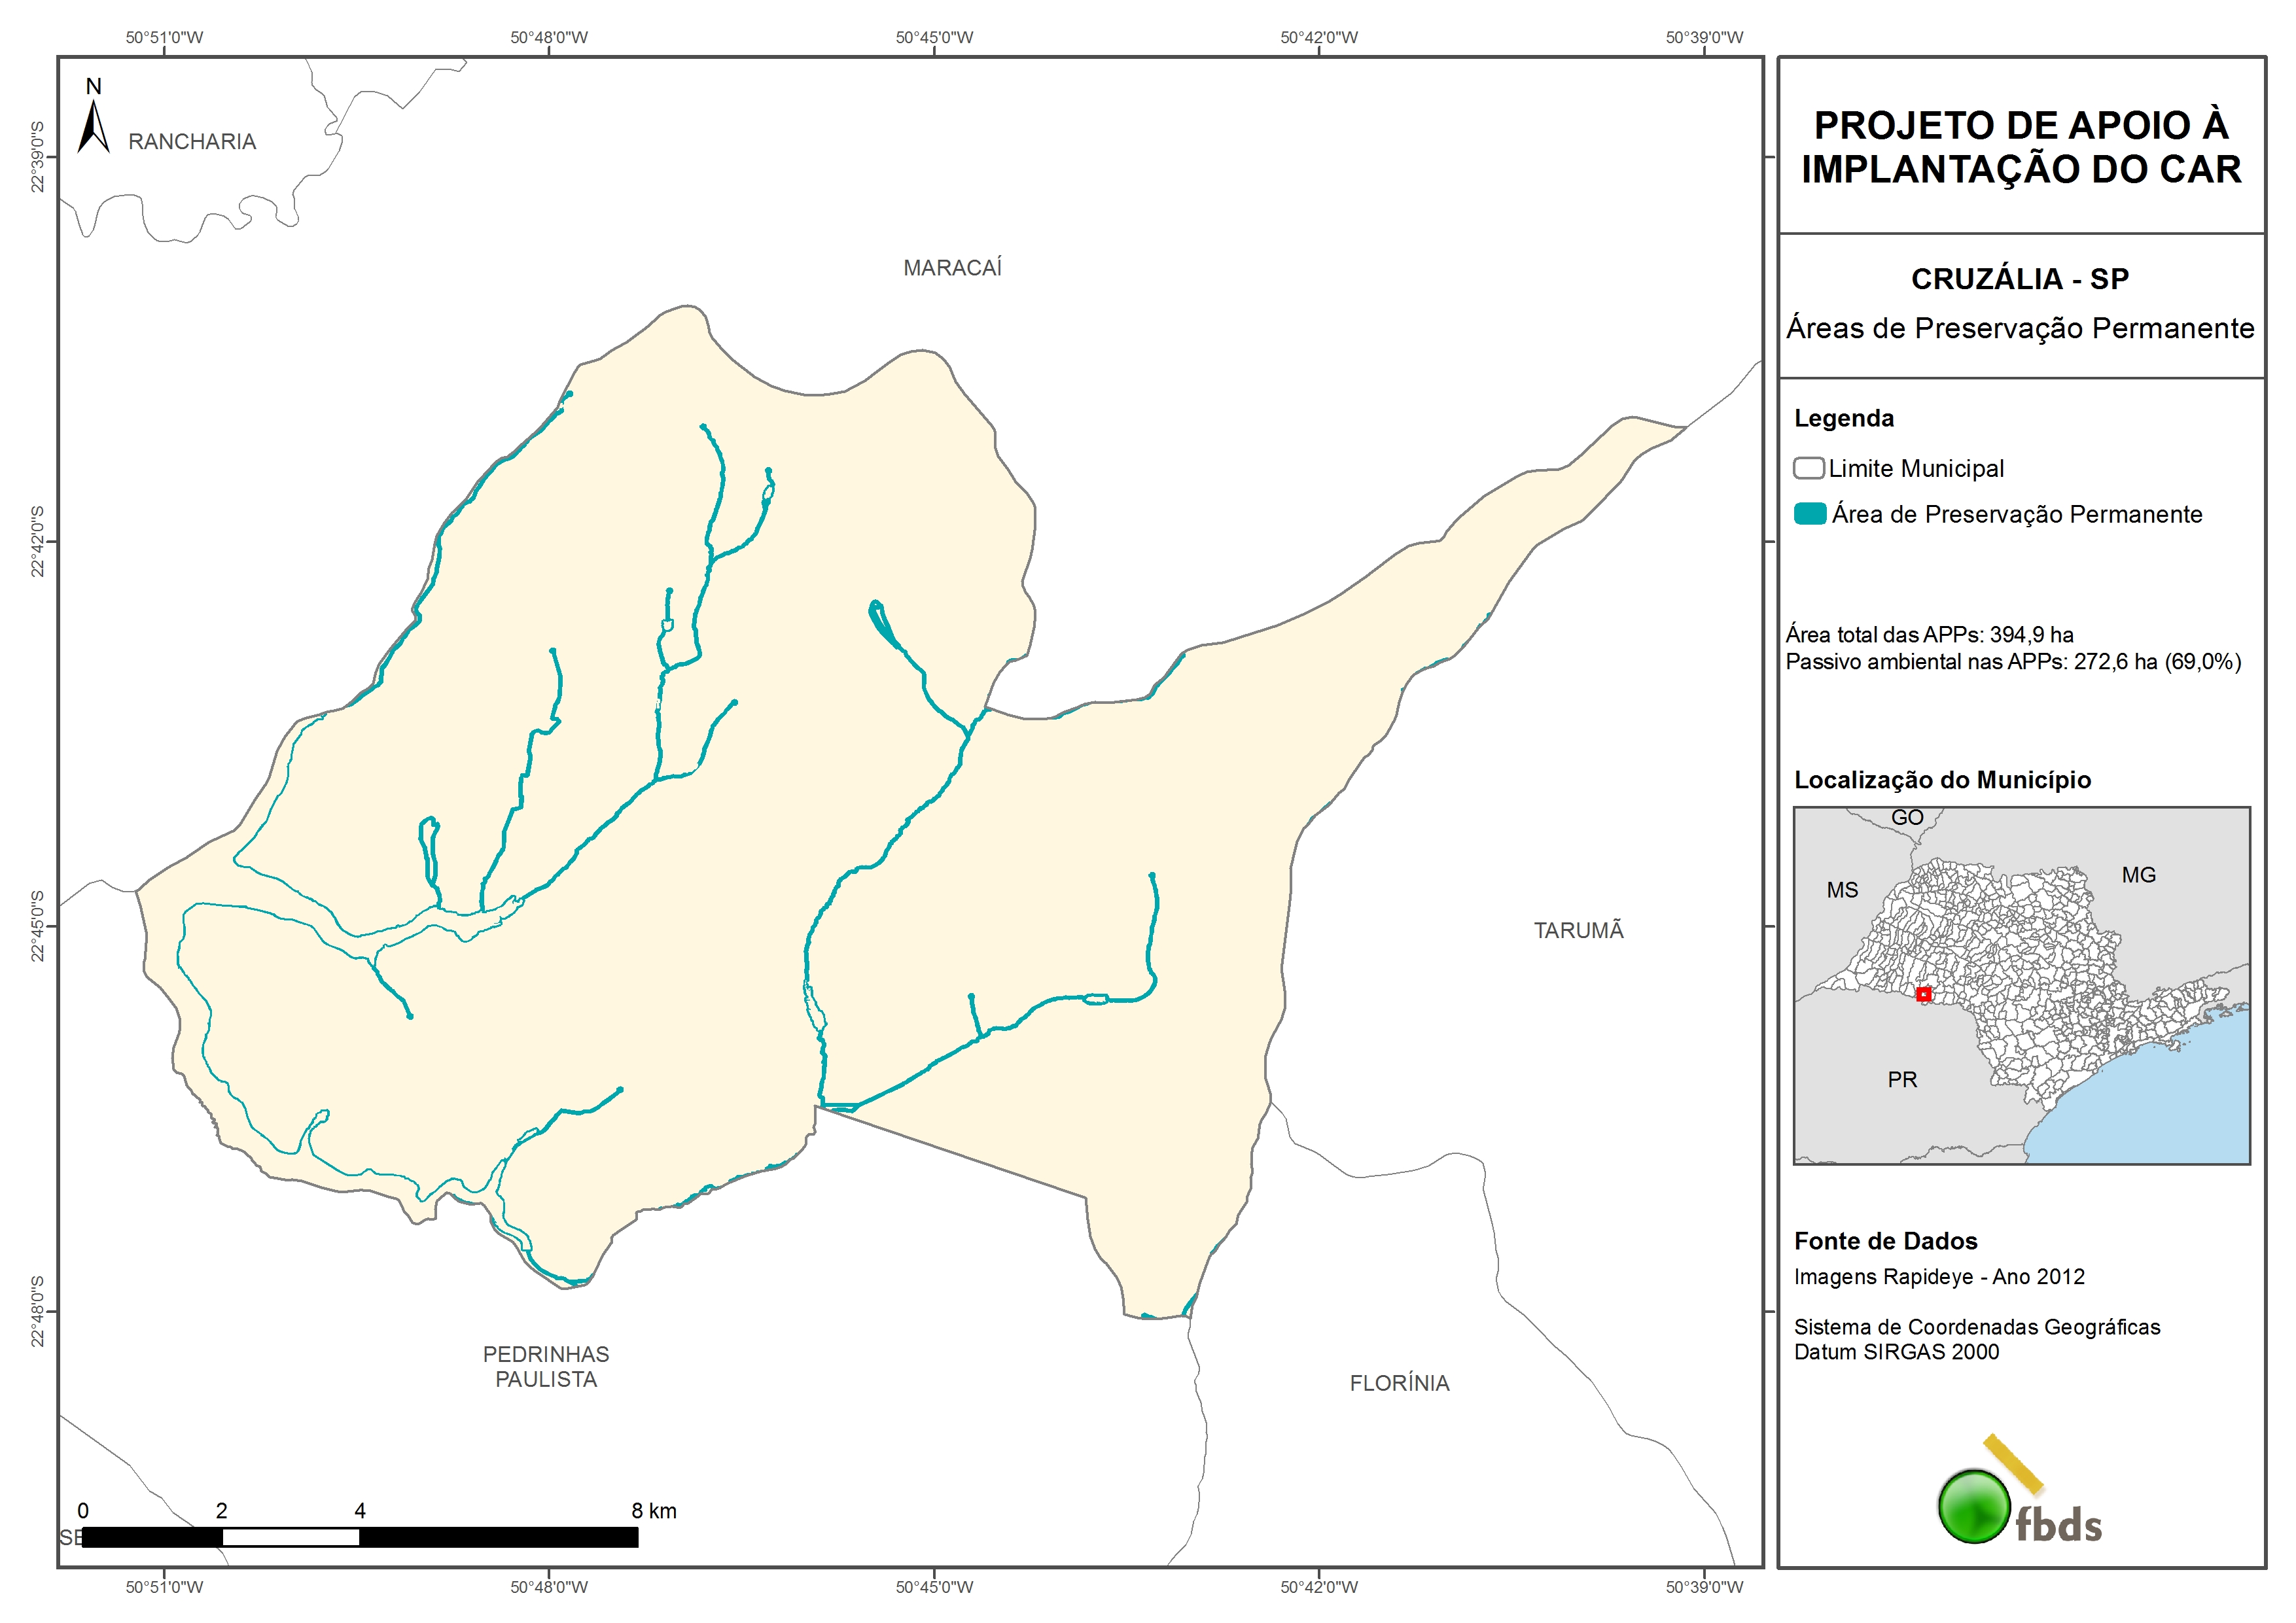Click the RANCHARIA municipality label
Viewport: 2296px width, 1623px height.
192,142
